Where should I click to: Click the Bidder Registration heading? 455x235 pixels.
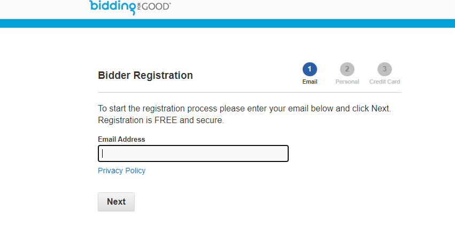[145, 76]
